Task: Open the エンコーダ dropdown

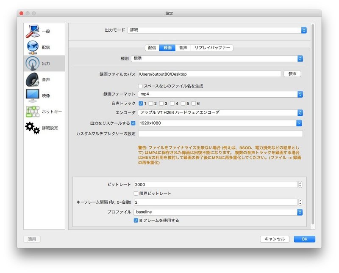Action: coord(220,112)
